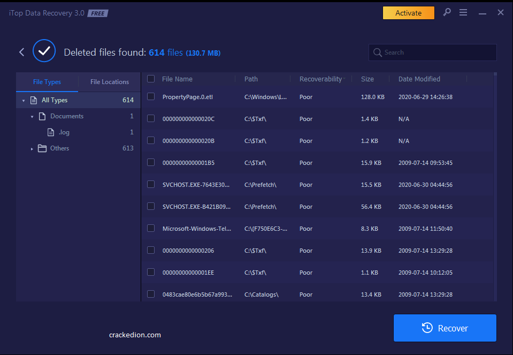Check the box for 0000000000000206
Viewport: 513px width, 355px height.
[151, 250]
